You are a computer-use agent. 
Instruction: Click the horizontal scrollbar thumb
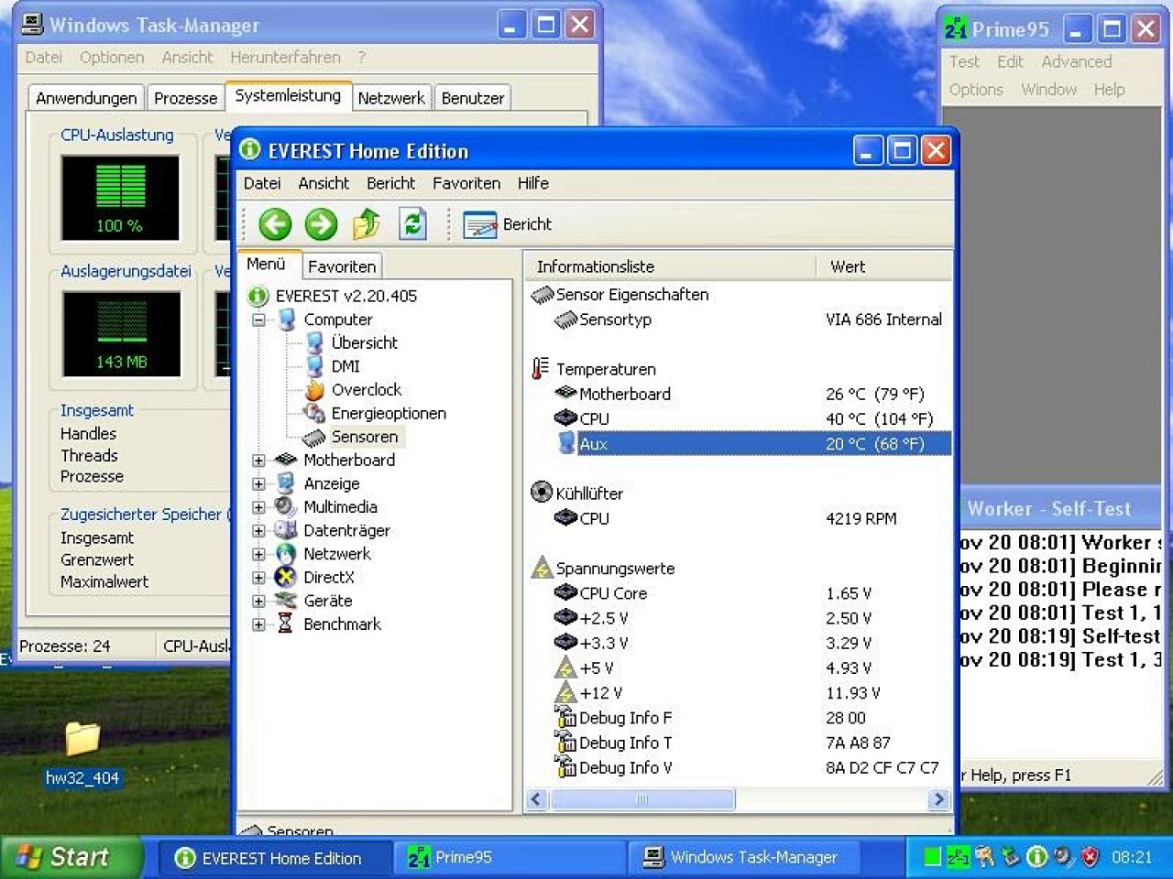click(x=641, y=799)
